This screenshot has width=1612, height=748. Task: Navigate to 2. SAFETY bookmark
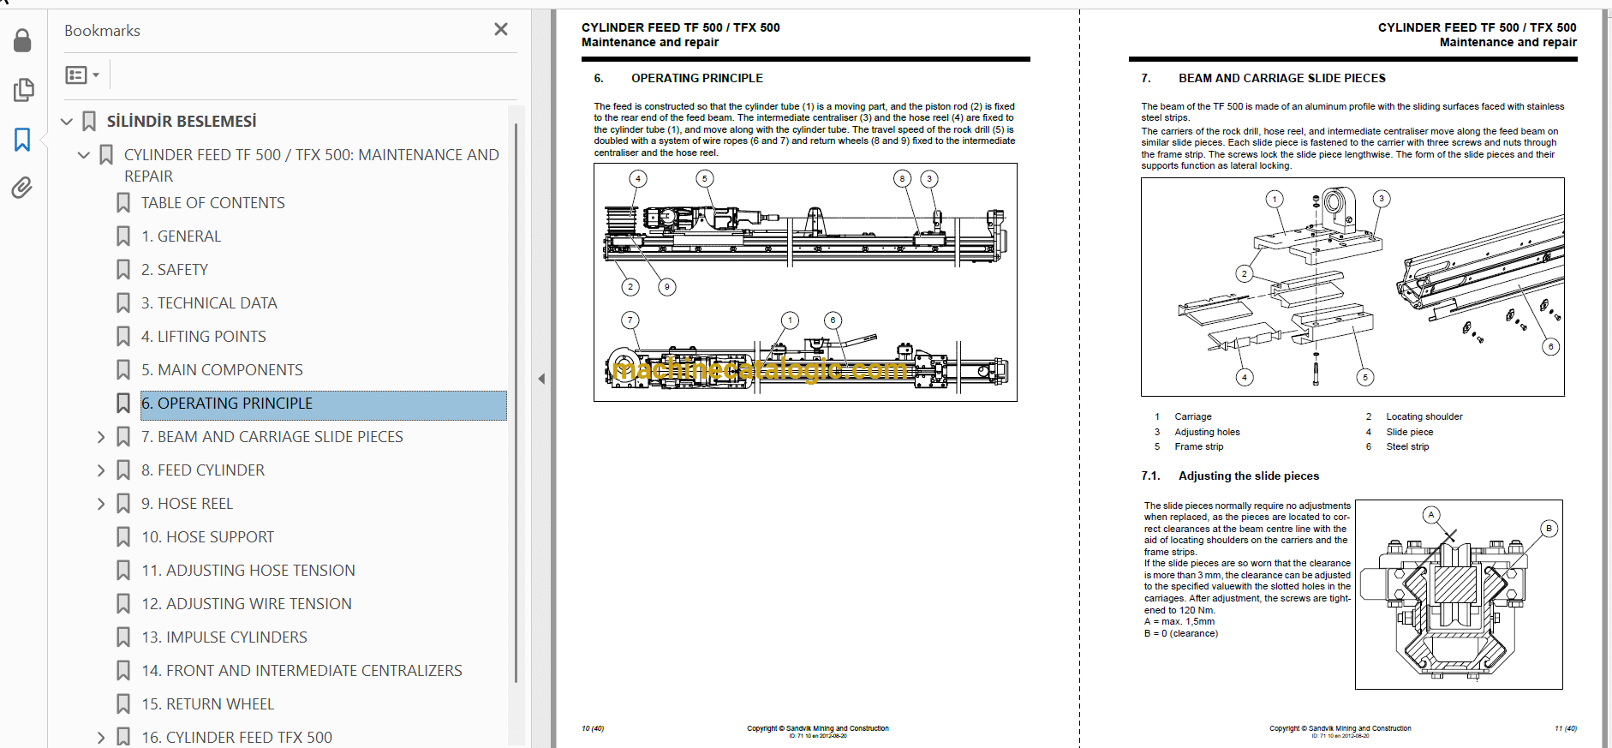[x=175, y=270]
